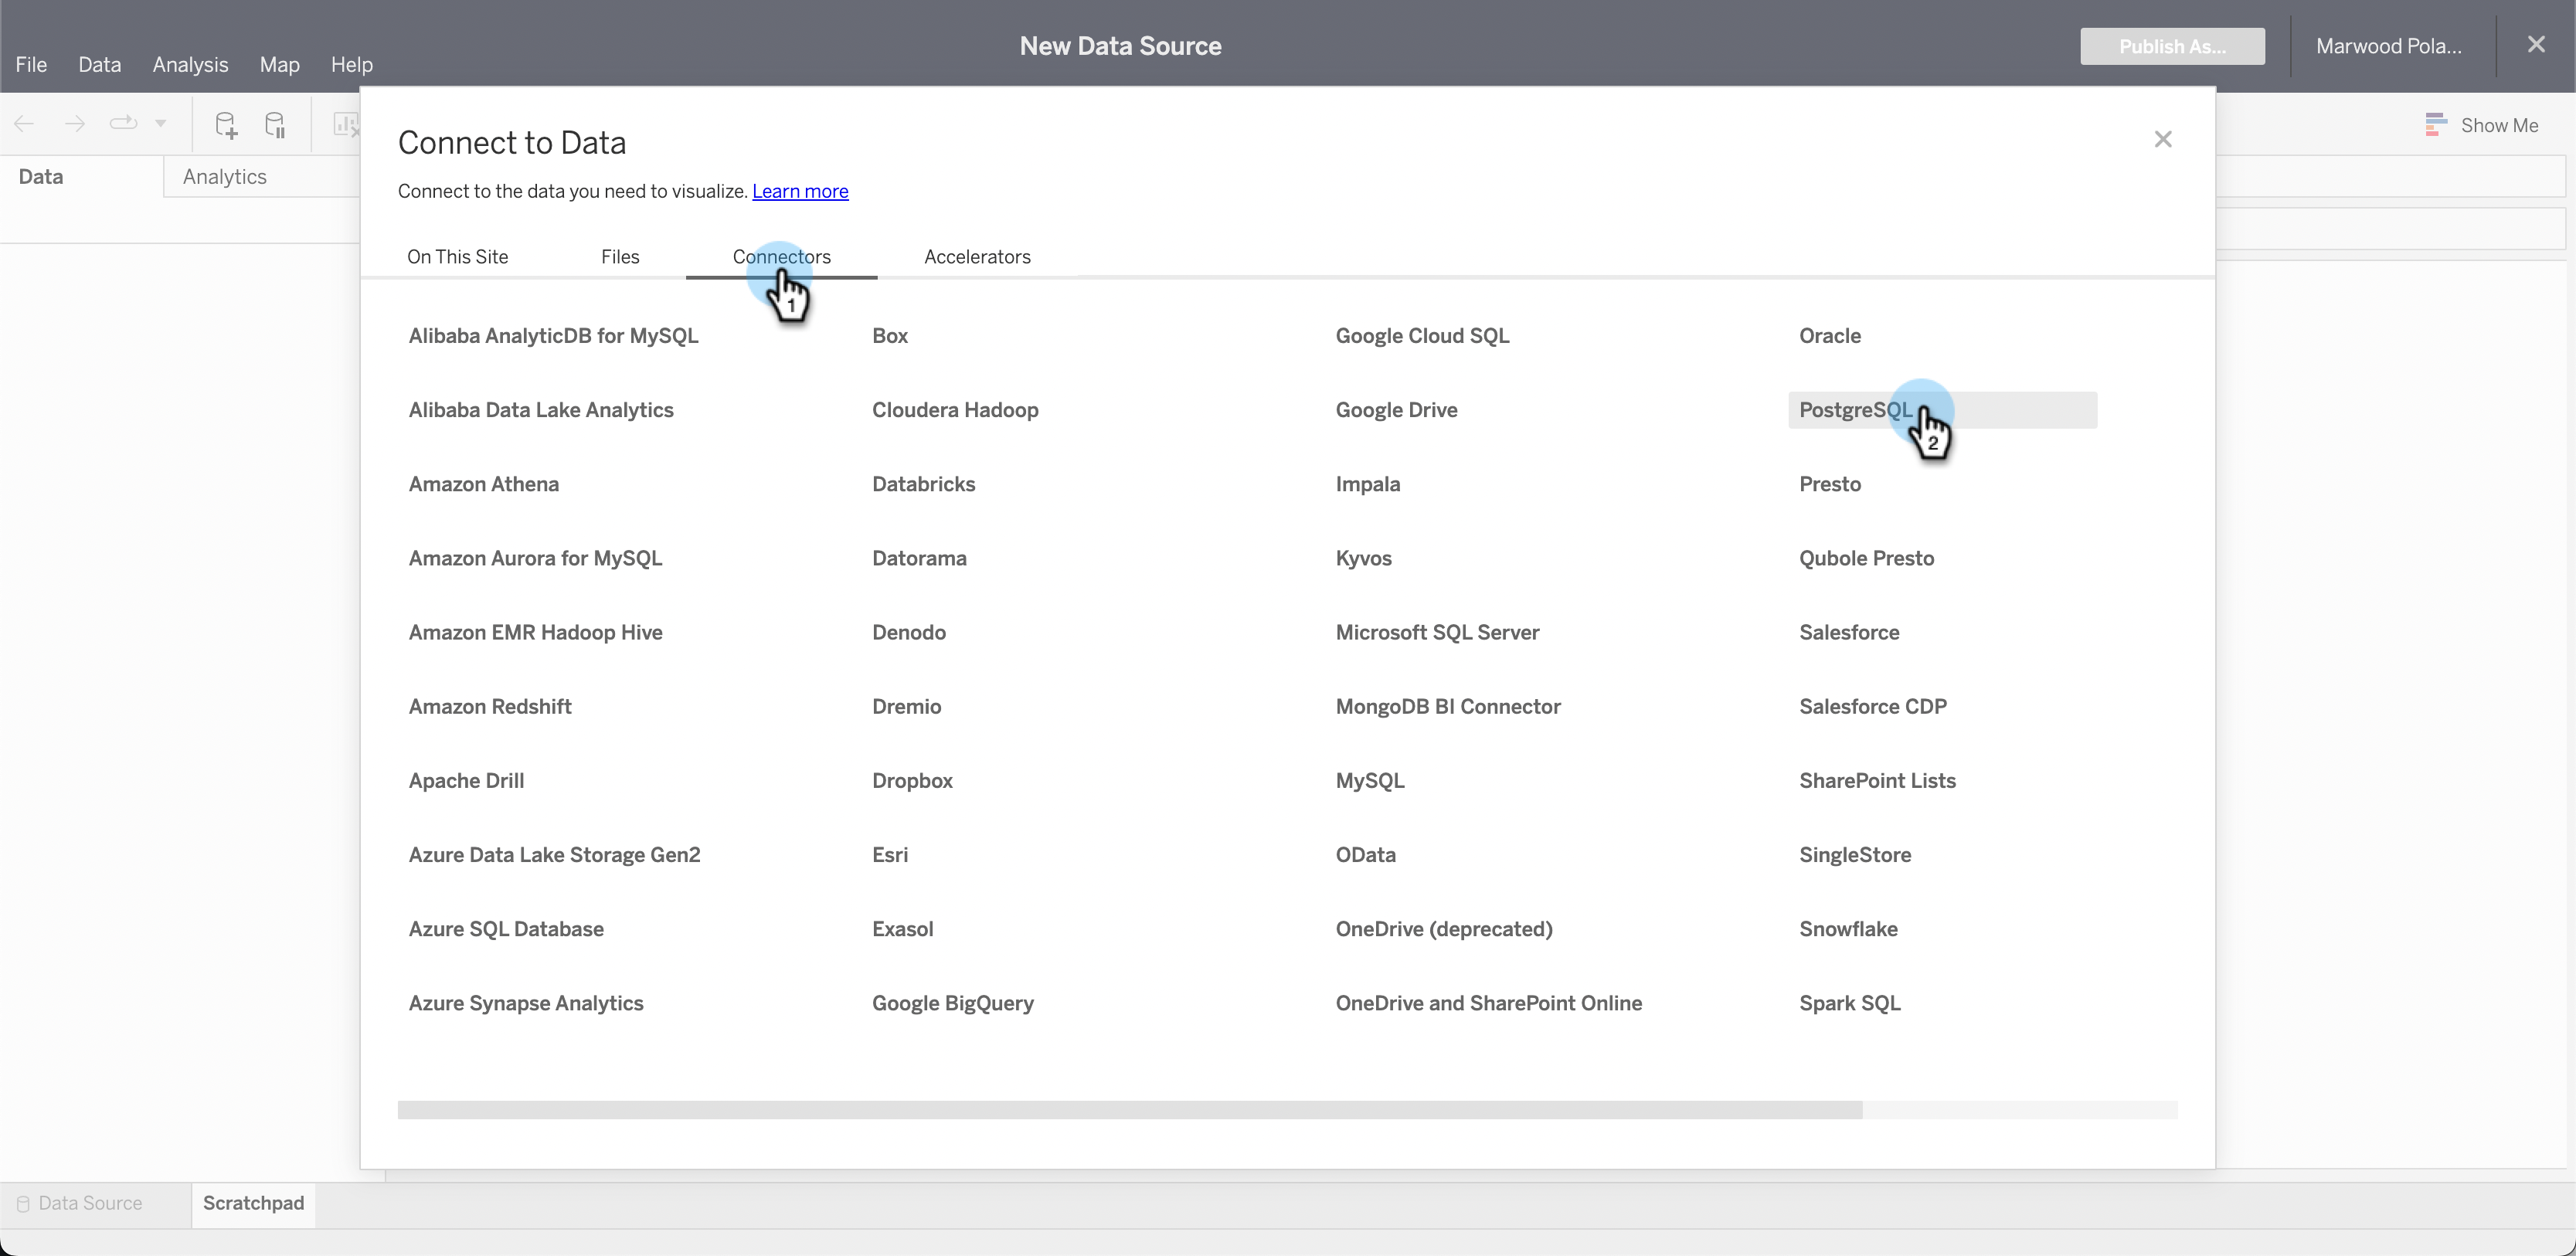
Task: Choose Alibaba Data Lake Analytics connector
Action: click(541, 410)
